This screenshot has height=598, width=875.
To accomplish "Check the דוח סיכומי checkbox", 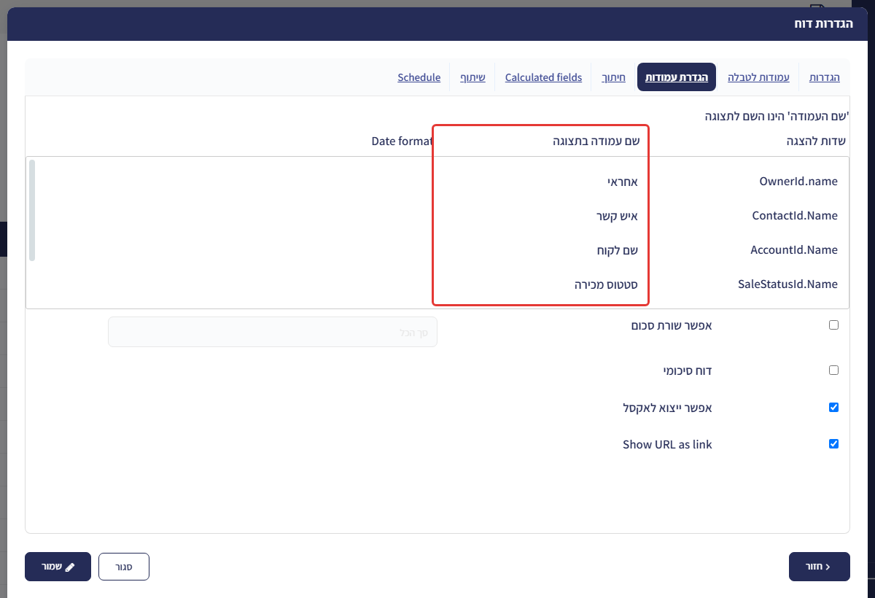I will click(833, 370).
